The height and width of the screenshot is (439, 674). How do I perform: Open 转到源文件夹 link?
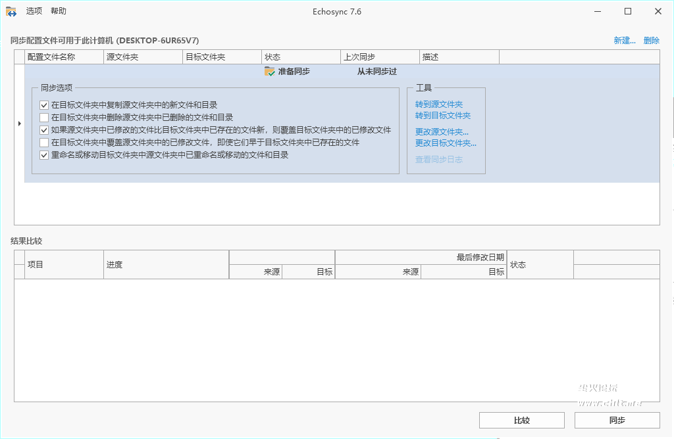[x=438, y=104]
